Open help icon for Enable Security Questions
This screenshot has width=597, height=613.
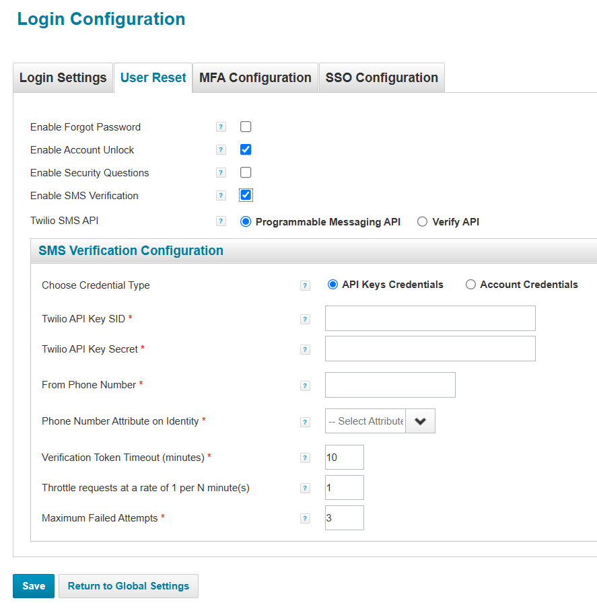[x=221, y=172]
